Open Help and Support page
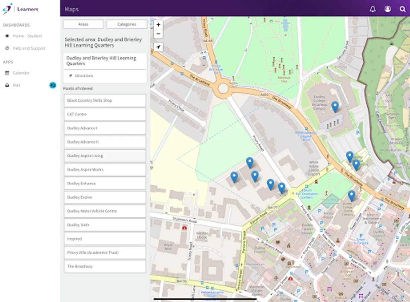This screenshot has height=302, width=410. tap(29, 48)
